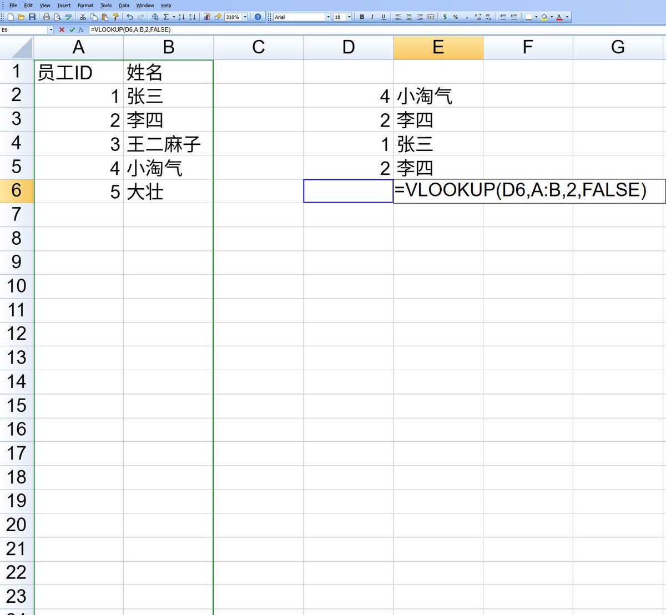The height and width of the screenshot is (615, 666).
Task: Open the Window menu
Action: 145,6
